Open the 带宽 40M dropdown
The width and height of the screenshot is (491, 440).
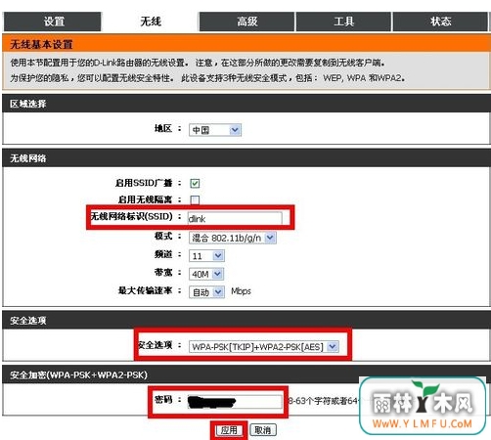click(206, 274)
